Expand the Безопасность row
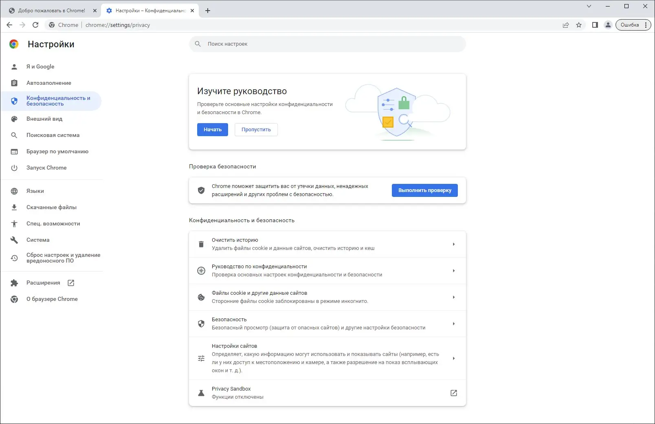Viewport: 655px width, 424px height. [454, 324]
